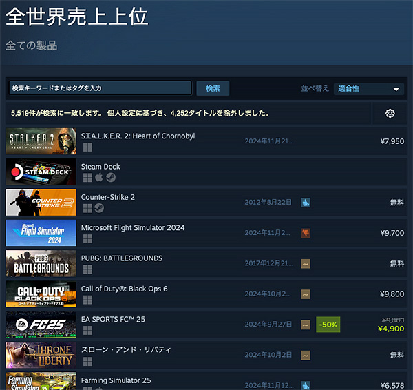Click the ¥9,800 price of Black Ops 6

click(x=392, y=294)
